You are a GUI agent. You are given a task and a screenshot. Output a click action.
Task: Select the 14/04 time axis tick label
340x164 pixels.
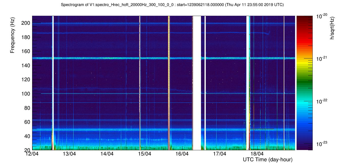pyautogui.click(x=107, y=154)
